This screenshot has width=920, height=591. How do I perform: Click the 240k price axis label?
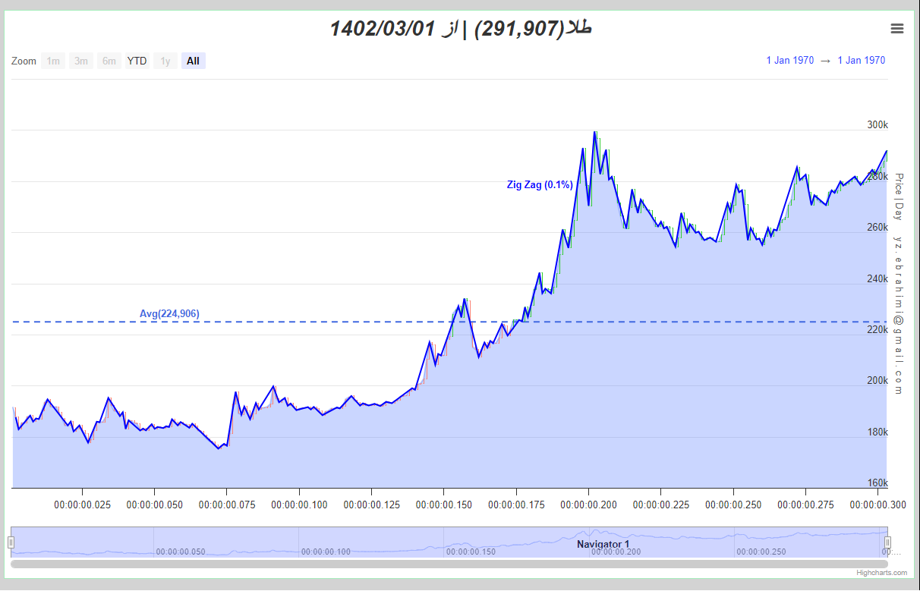[877, 278]
